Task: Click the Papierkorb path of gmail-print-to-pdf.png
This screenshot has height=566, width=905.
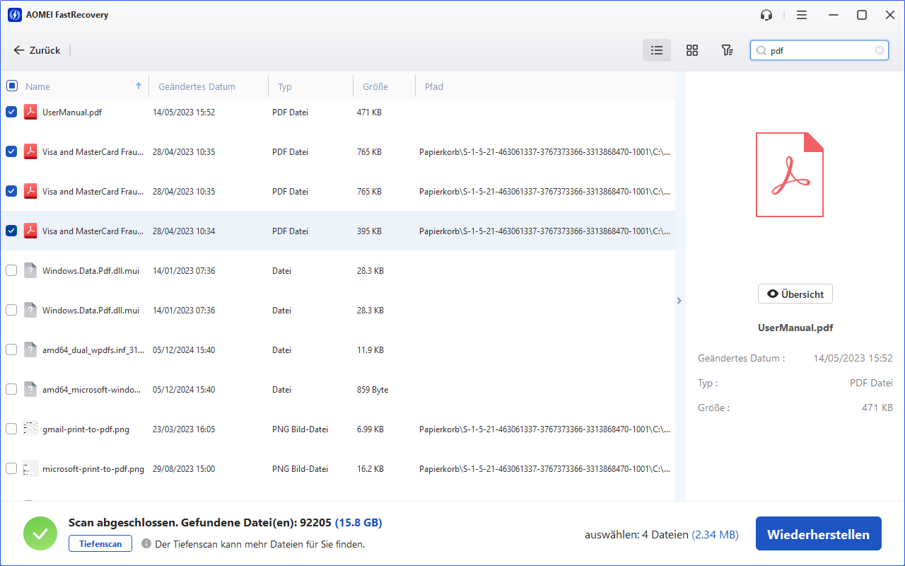Action: click(545, 429)
